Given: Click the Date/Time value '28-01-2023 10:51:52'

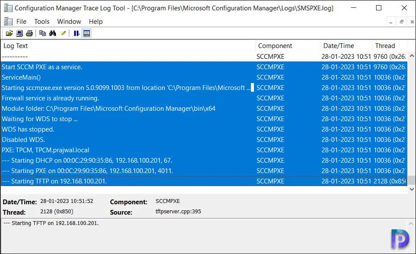Looking at the screenshot, I should coord(67,201).
